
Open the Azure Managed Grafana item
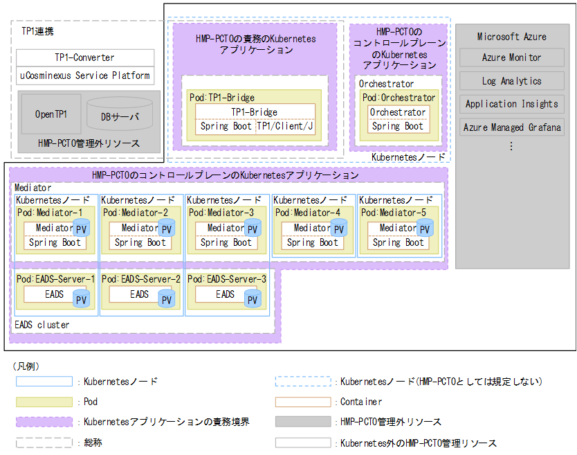(511, 127)
